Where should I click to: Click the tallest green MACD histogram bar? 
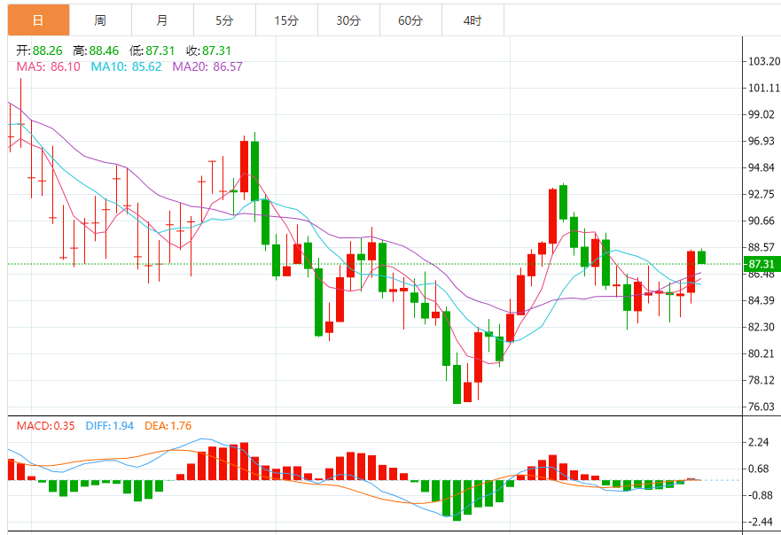457,500
